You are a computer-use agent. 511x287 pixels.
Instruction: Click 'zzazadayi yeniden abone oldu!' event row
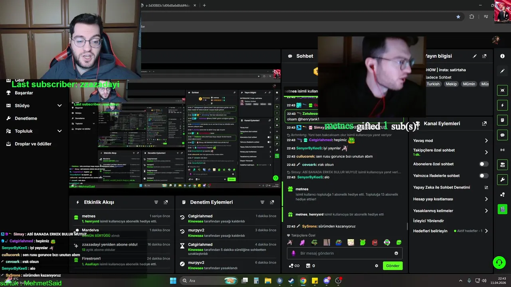(x=122, y=247)
